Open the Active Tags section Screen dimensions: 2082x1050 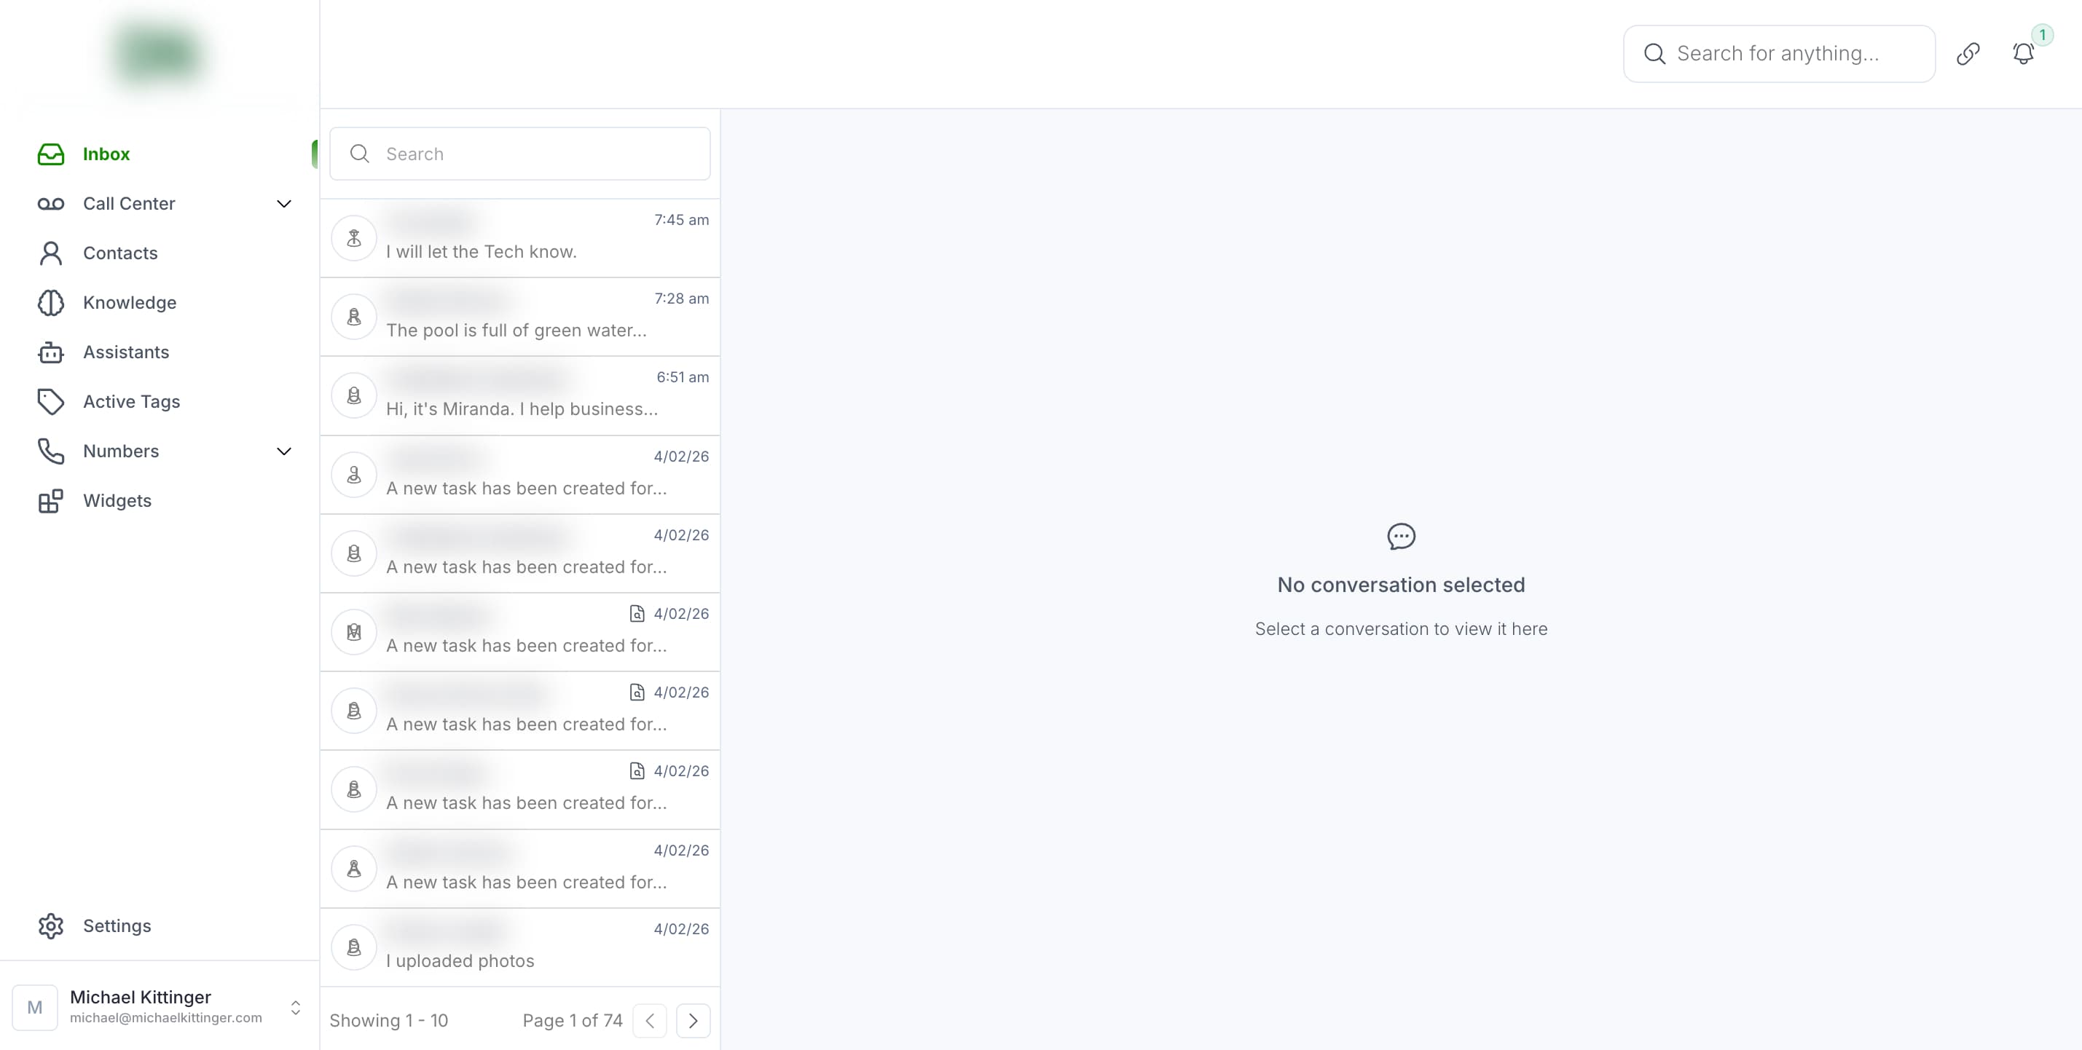tap(131, 401)
